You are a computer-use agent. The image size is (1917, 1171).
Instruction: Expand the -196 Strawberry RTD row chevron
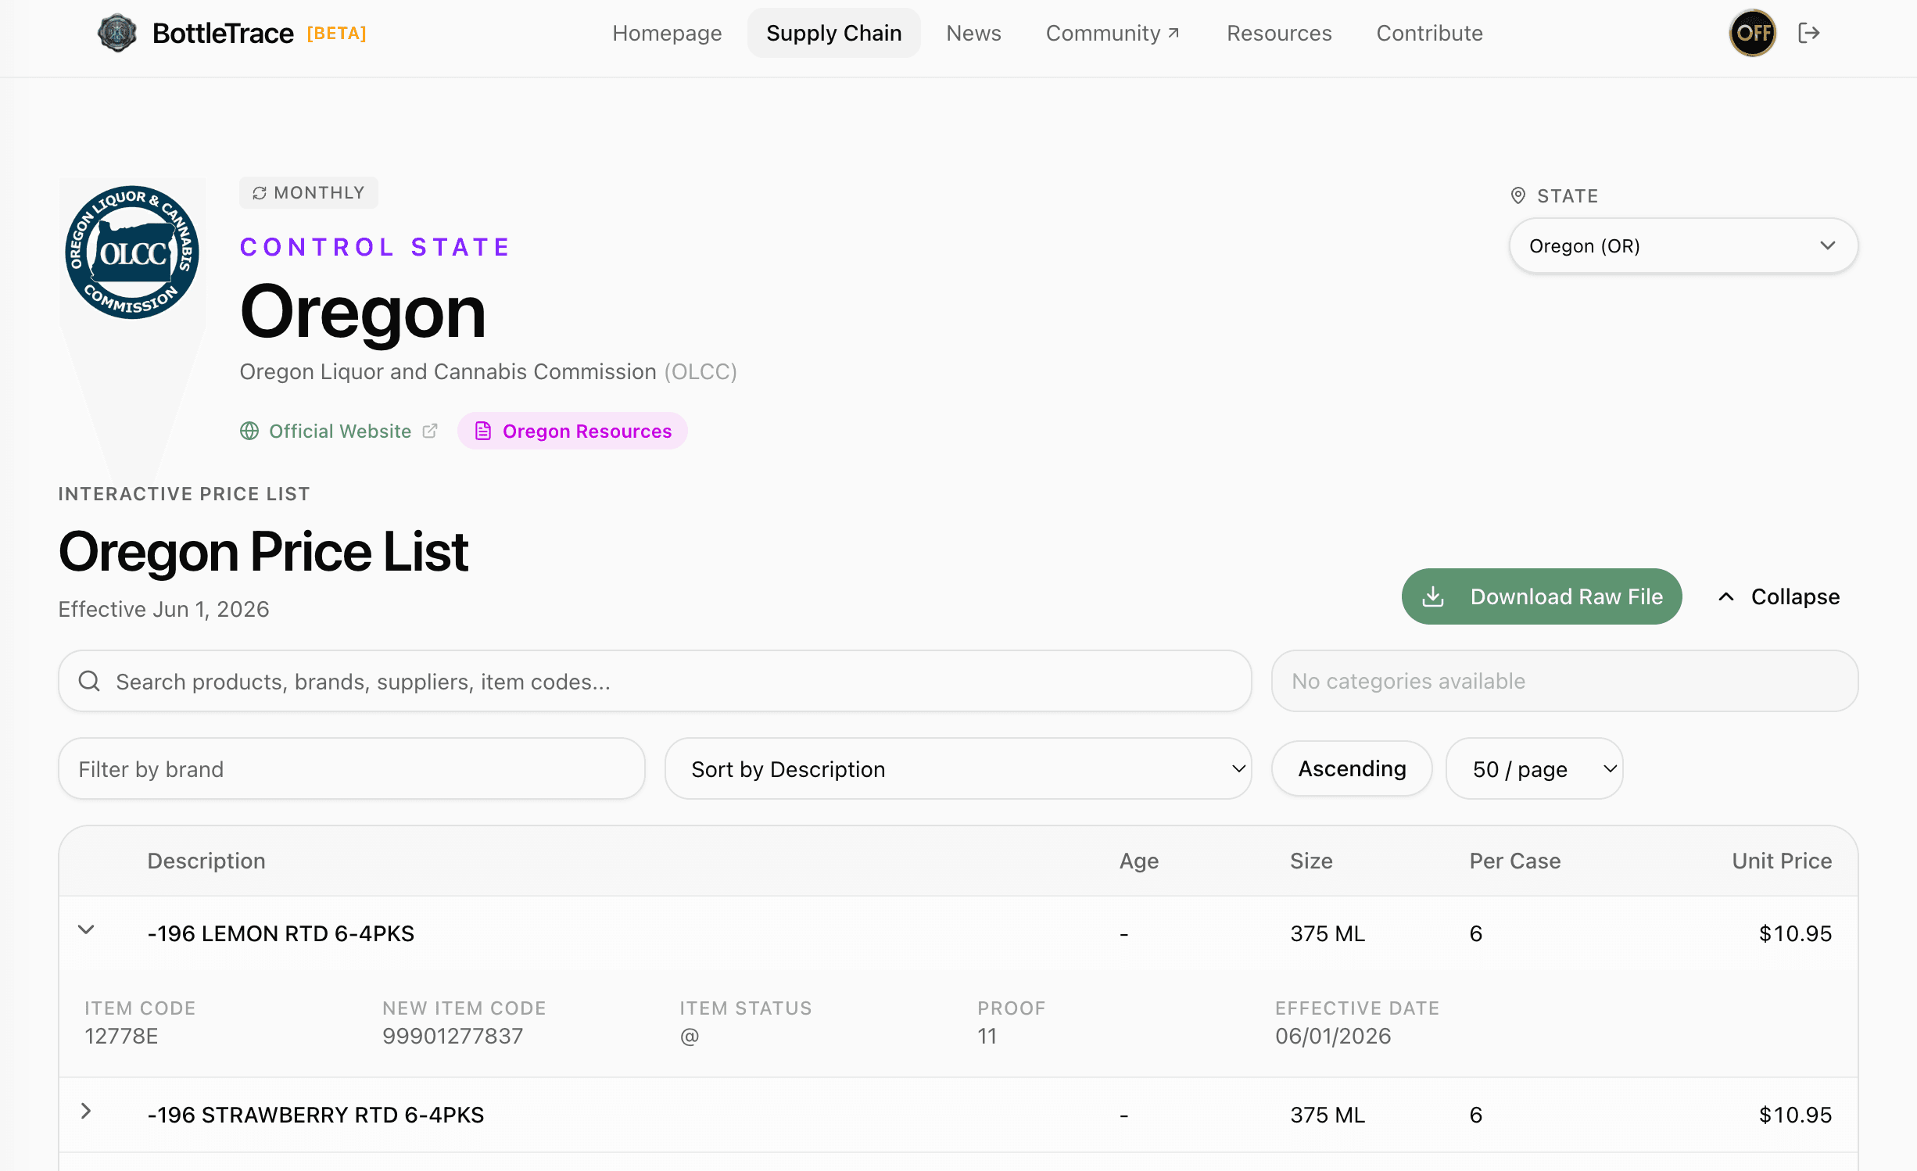[86, 1111]
